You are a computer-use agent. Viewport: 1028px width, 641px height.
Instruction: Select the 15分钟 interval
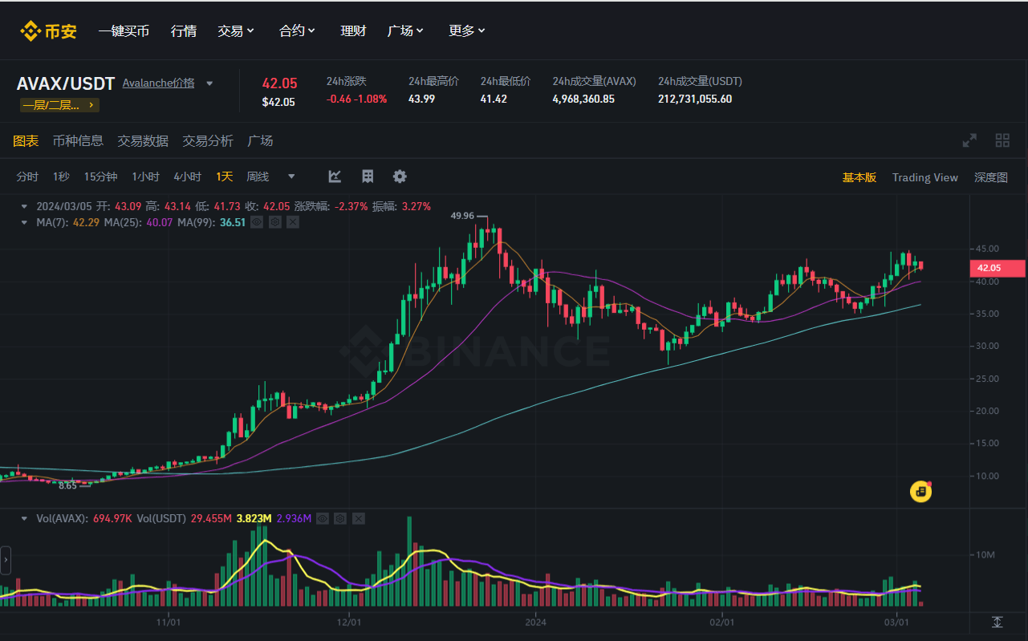click(x=100, y=176)
